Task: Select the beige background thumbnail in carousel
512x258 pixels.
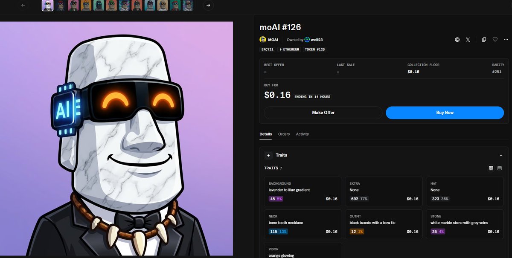Action: click(x=163, y=5)
